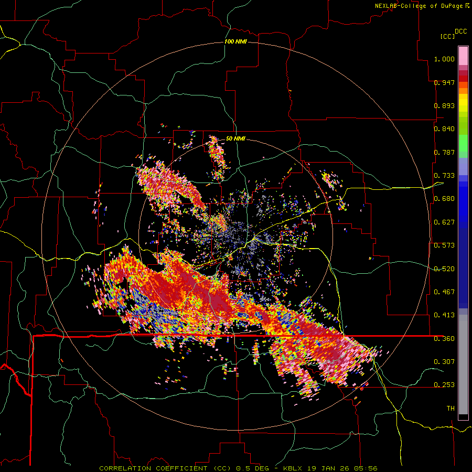Select the 0.413 color scale value

tap(444, 315)
